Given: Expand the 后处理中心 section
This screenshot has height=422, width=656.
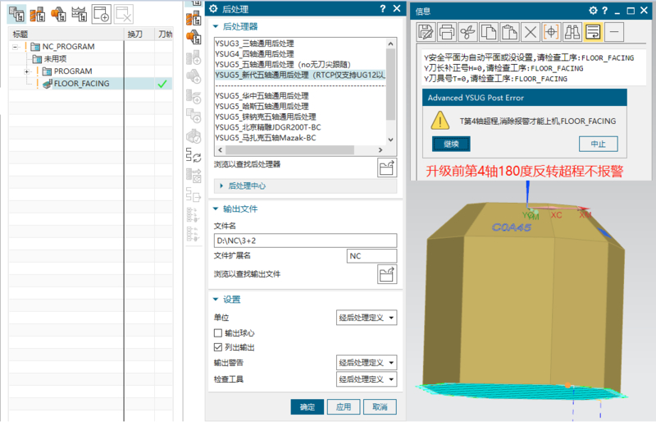Looking at the screenshot, I should [x=221, y=186].
